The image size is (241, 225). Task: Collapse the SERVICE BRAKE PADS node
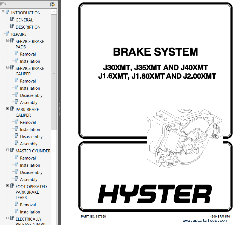pos(7,40)
